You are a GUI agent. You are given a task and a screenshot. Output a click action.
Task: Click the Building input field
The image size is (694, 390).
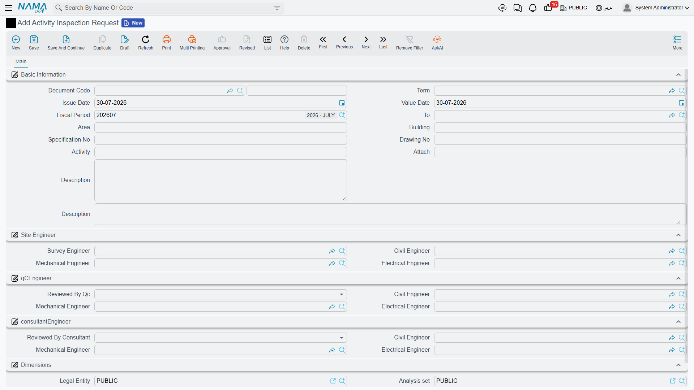click(560, 127)
